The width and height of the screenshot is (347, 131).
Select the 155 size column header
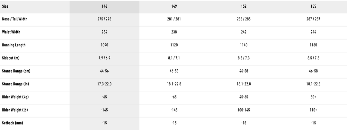click(313, 6)
